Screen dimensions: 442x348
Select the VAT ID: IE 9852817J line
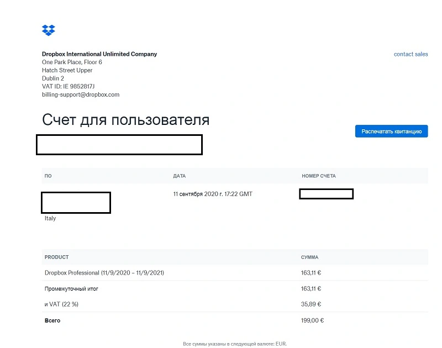point(68,86)
